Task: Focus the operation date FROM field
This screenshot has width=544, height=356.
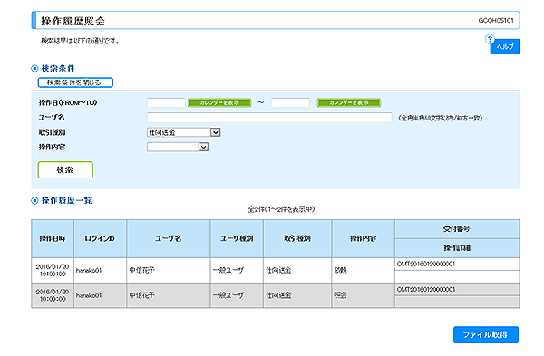Action: (x=166, y=102)
